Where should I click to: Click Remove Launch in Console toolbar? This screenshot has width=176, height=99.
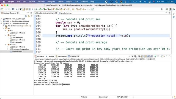coord(133,56)
